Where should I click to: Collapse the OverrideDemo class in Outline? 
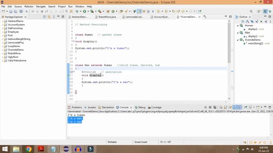238,40
